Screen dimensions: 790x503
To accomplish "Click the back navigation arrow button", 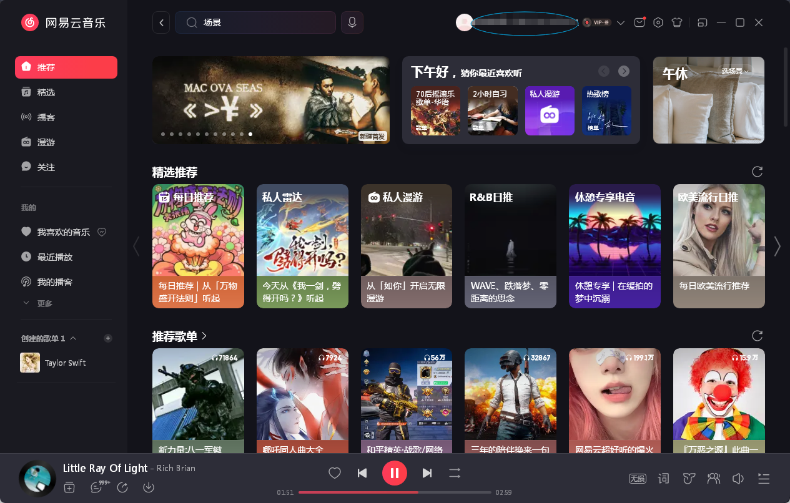I will [161, 22].
